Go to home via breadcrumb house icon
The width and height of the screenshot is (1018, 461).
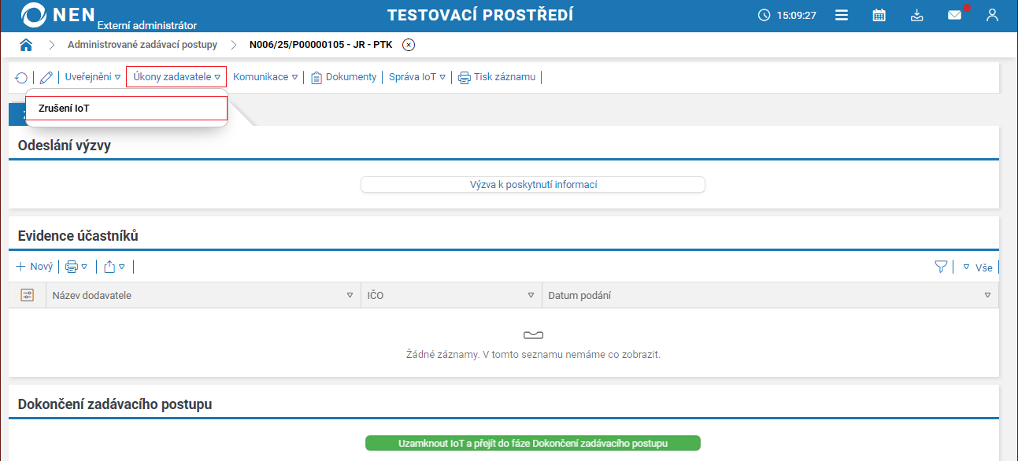tap(26, 45)
